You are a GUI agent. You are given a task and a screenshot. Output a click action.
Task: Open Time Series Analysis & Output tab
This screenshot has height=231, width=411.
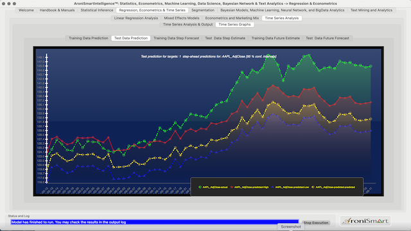pyautogui.click(x=188, y=24)
